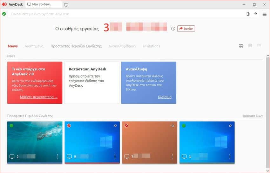This screenshot has width=270, height=173.
Task: Click the green connection status icon
Action: tap(4, 14)
